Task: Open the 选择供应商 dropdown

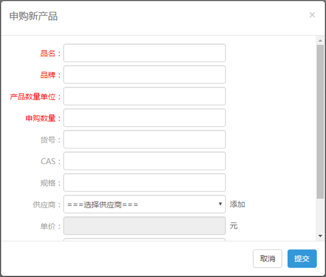Action: click(x=145, y=204)
